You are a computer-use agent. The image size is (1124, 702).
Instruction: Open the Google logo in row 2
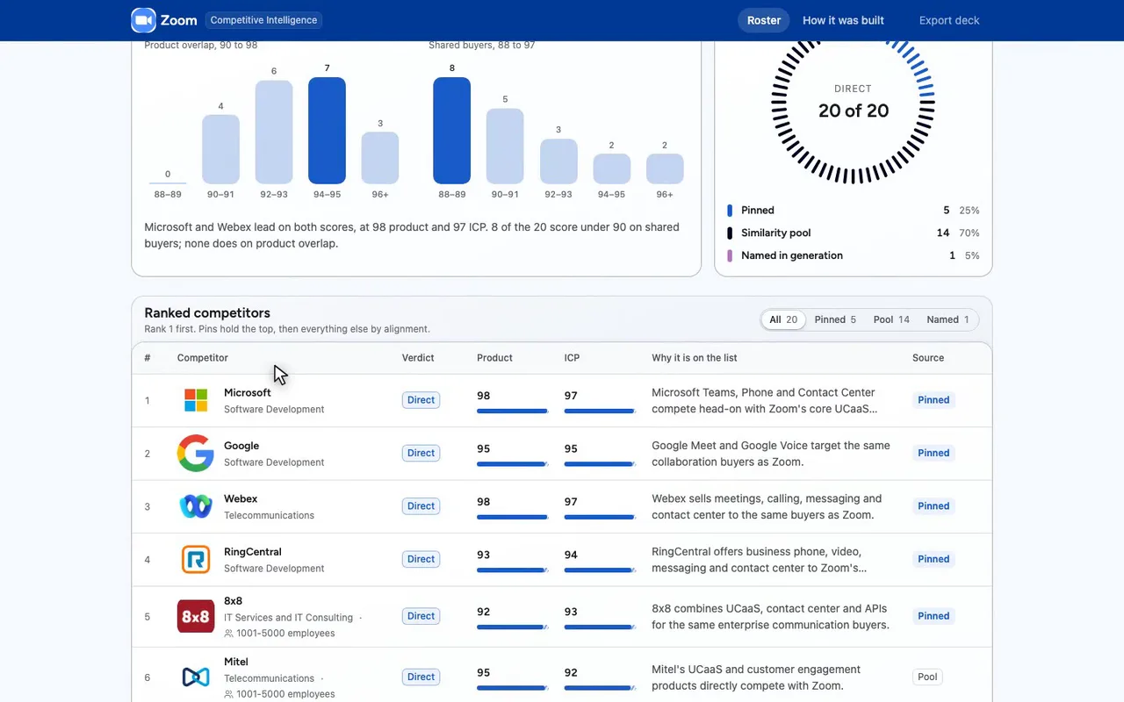coord(196,454)
